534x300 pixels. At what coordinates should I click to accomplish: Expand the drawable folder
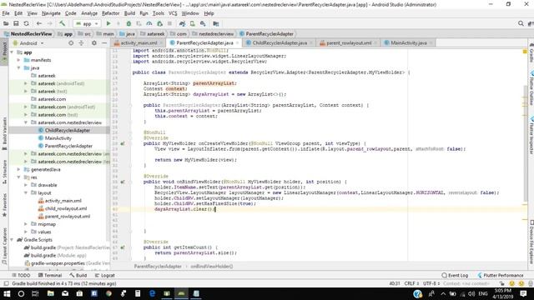tap(26, 185)
